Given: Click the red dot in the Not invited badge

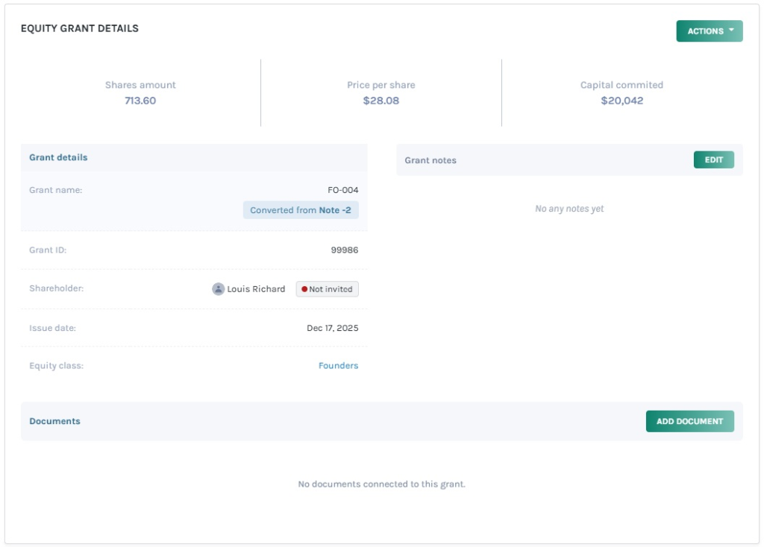Looking at the screenshot, I should 304,289.
